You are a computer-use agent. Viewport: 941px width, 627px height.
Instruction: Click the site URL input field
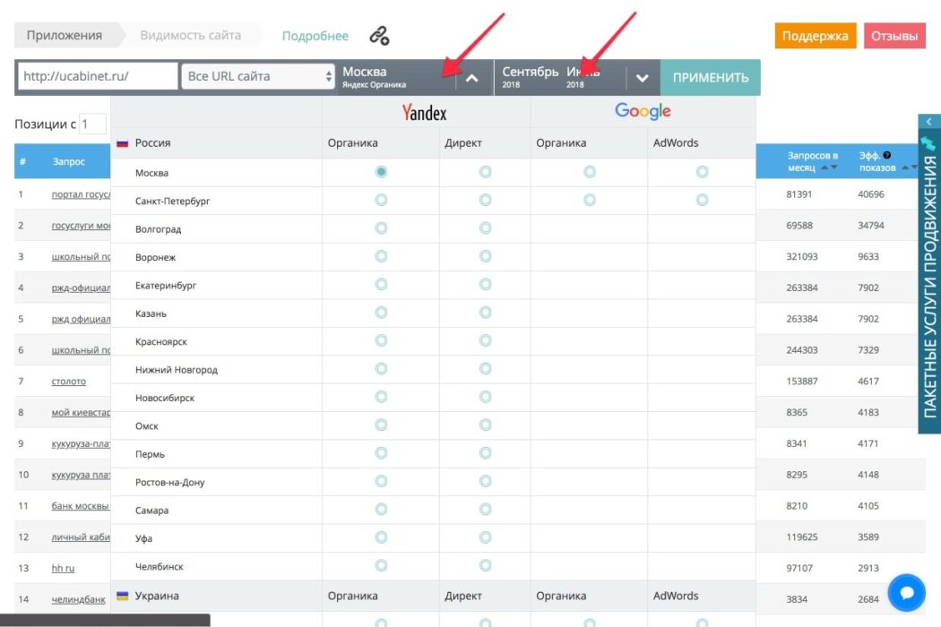pyautogui.click(x=98, y=76)
